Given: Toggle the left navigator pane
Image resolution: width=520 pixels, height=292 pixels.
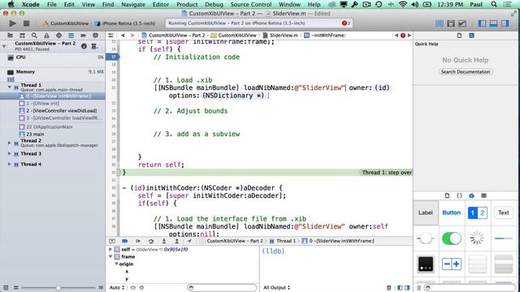Looking at the screenshot, I should tap(482, 24).
